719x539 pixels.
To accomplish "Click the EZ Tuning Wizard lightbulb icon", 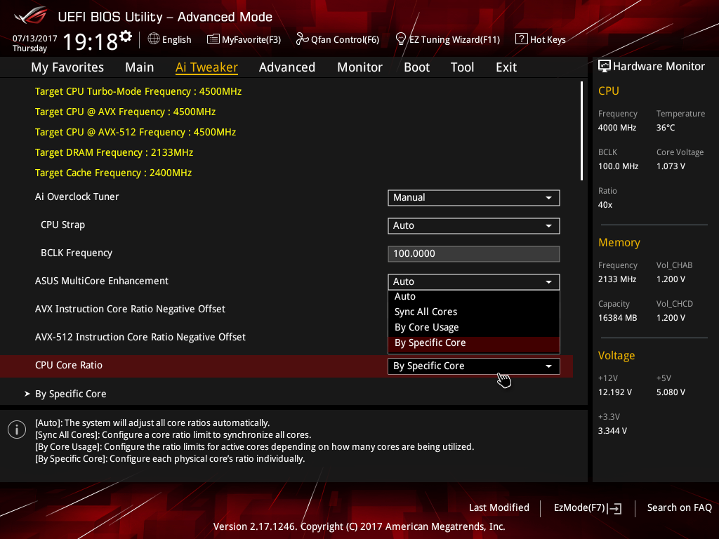I will tap(400, 39).
